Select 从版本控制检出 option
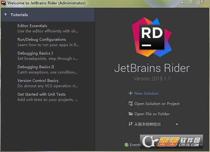The height and width of the screenshot is (152, 210). point(147,124)
